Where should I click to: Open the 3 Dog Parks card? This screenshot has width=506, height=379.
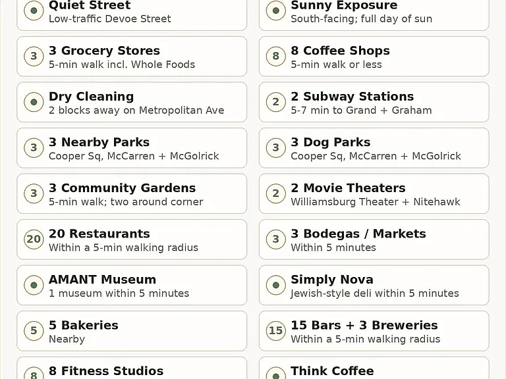click(374, 148)
